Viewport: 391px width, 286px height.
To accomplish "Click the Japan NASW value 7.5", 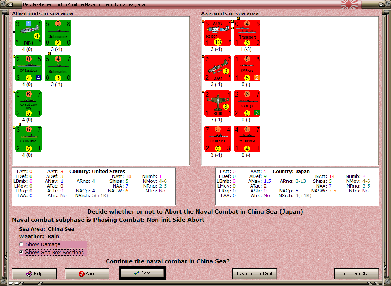I will pos(333,191).
